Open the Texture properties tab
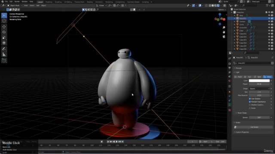The image size is (275, 154). (x=229, y=110)
